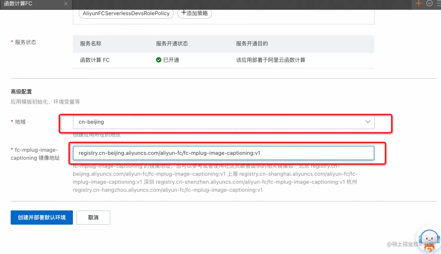Click the 地域 field label
Image resolution: width=441 pixels, height=254 pixels.
click(20, 122)
